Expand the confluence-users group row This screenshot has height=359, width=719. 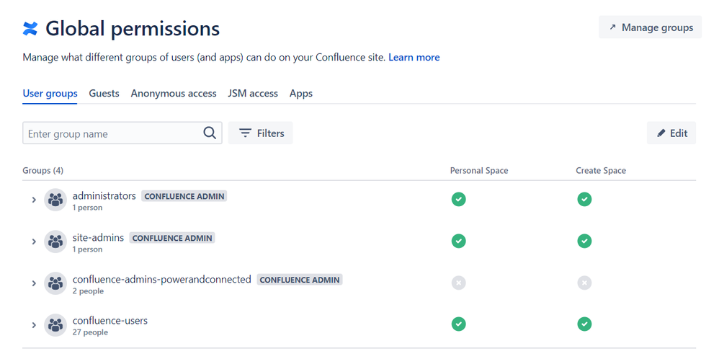(x=33, y=325)
